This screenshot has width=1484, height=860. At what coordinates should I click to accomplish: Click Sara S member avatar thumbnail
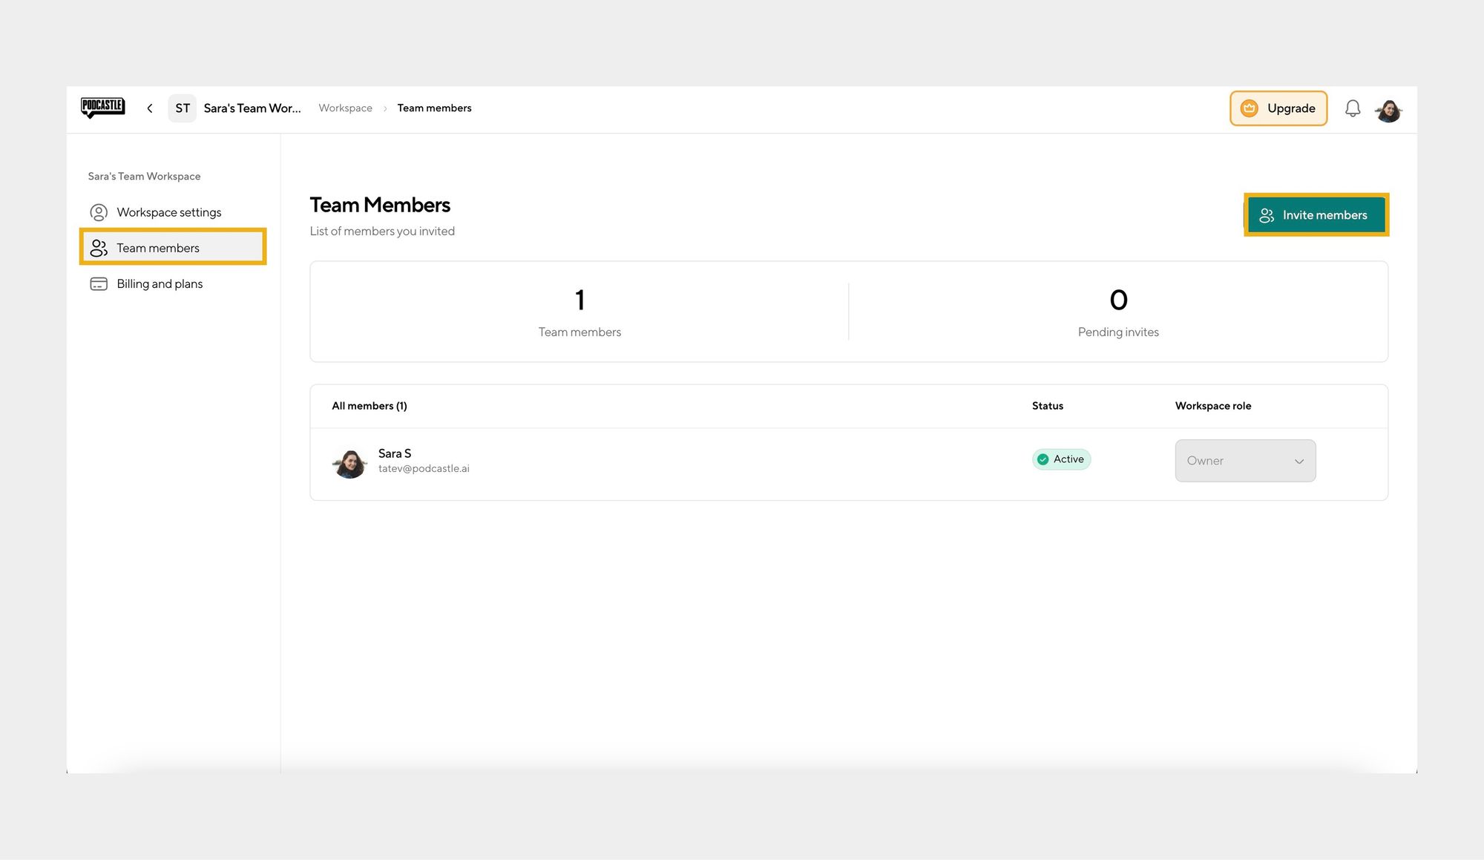pos(349,463)
